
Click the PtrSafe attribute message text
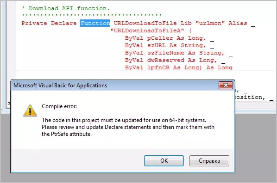[x=128, y=127]
